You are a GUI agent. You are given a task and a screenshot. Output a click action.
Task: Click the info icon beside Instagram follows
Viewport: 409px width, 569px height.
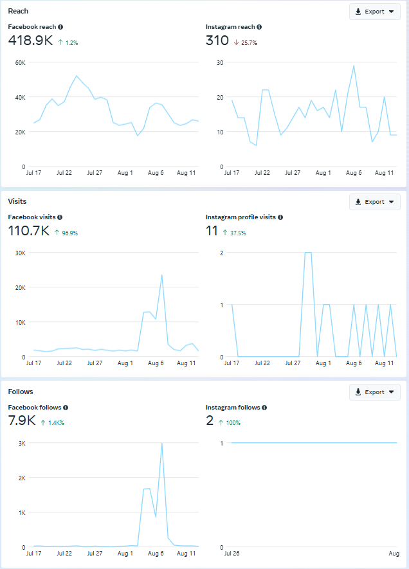tap(264, 408)
